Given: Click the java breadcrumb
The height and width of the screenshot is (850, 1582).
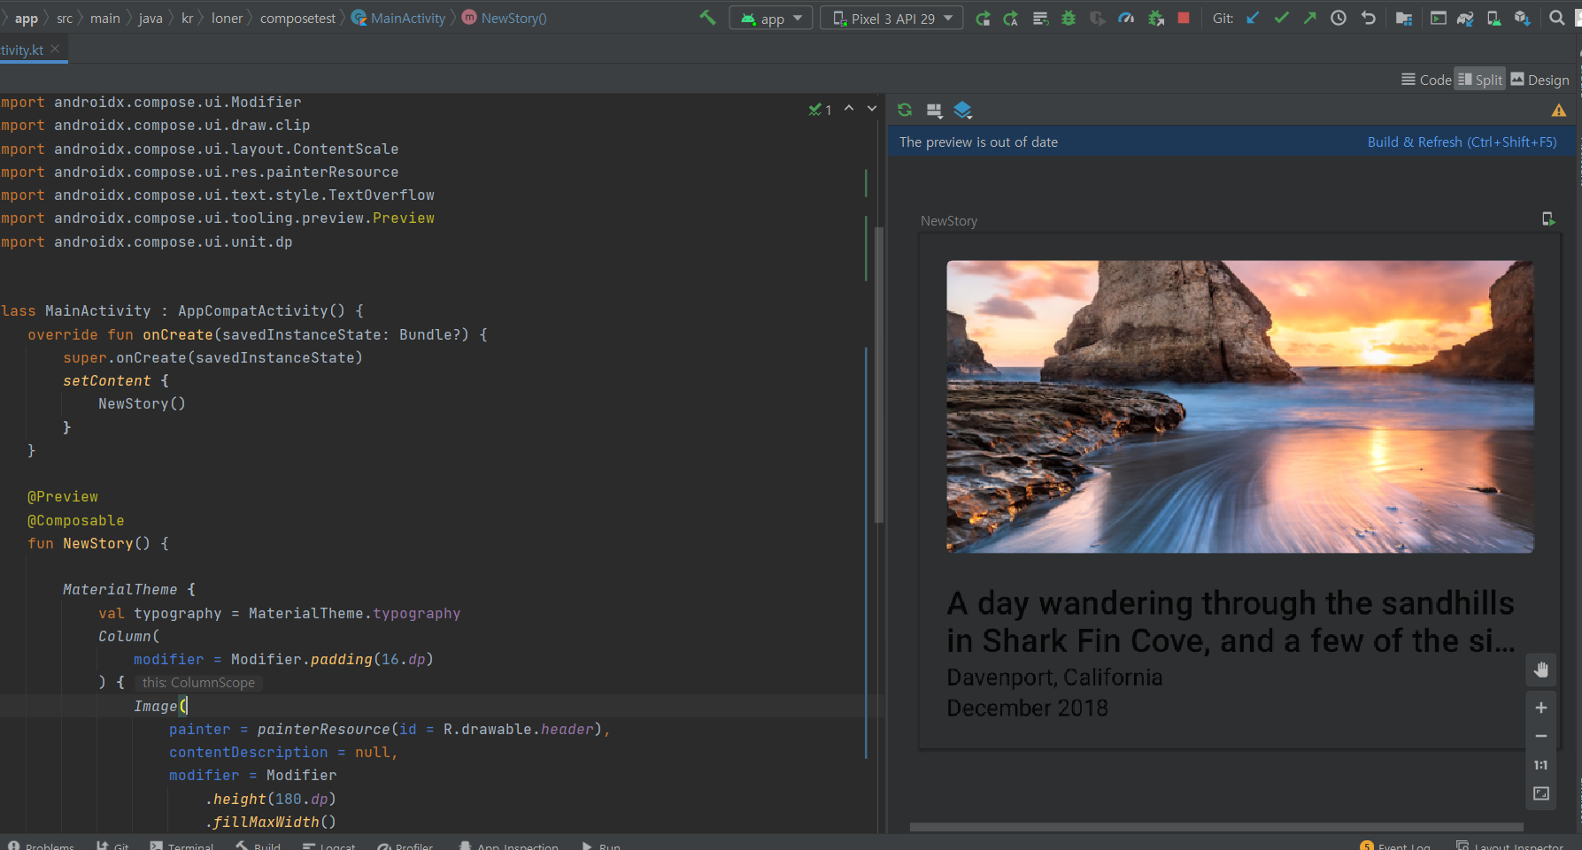Looking at the screenshot, I should coord(150,18).
